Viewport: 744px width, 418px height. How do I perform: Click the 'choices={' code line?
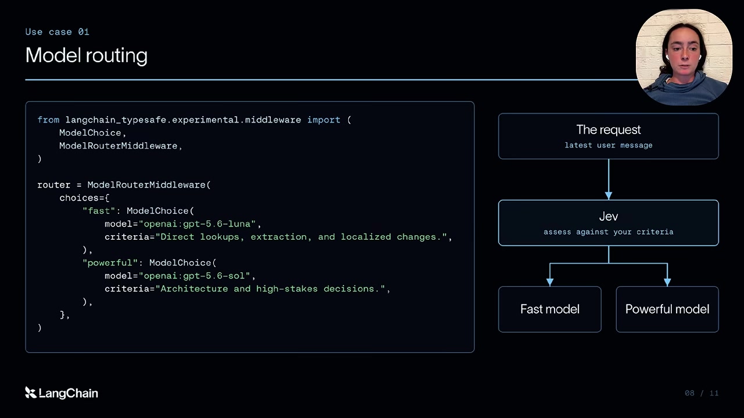tap(84, 198)
